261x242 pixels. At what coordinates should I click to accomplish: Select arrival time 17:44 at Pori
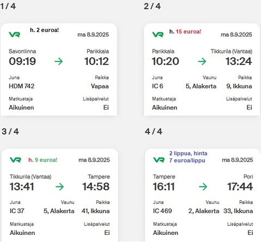[x=240, y=187]
